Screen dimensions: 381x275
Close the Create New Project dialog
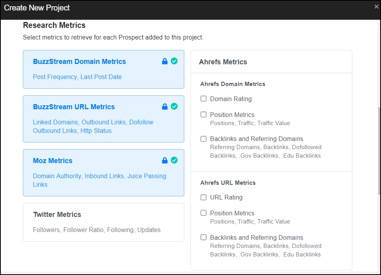[x=376, y=7]
